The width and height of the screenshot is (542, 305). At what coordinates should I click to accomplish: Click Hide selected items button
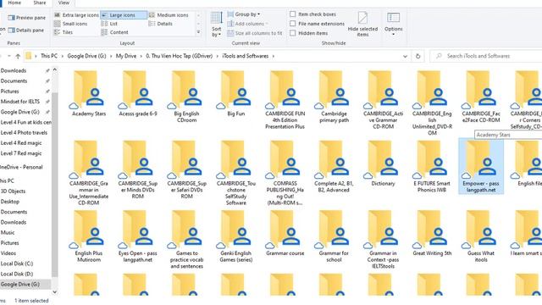click(x=362, y=24)
